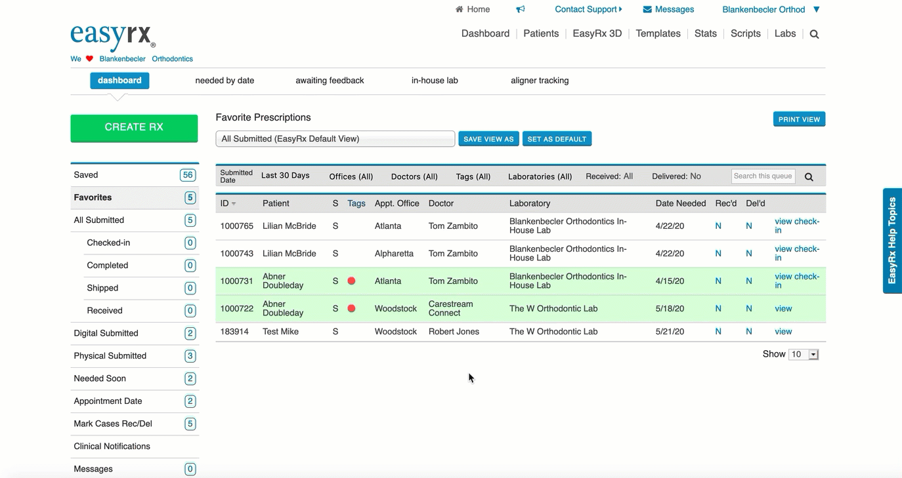The image size is (902, 478).
Task: Toggle Del'd N for Rx 1000743
Action: click(749, 253)
